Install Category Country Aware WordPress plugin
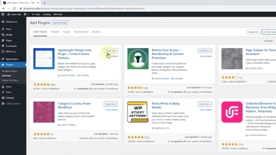Image resolution: width=276 pixels, height=155 pixels. [111, 104]
